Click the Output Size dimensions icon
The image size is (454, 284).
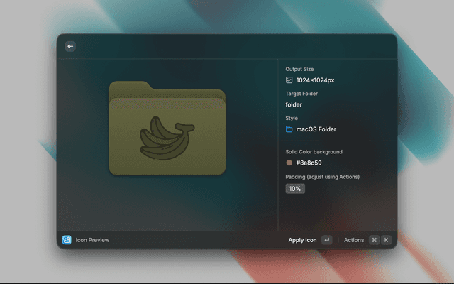[x=289, y=80]
